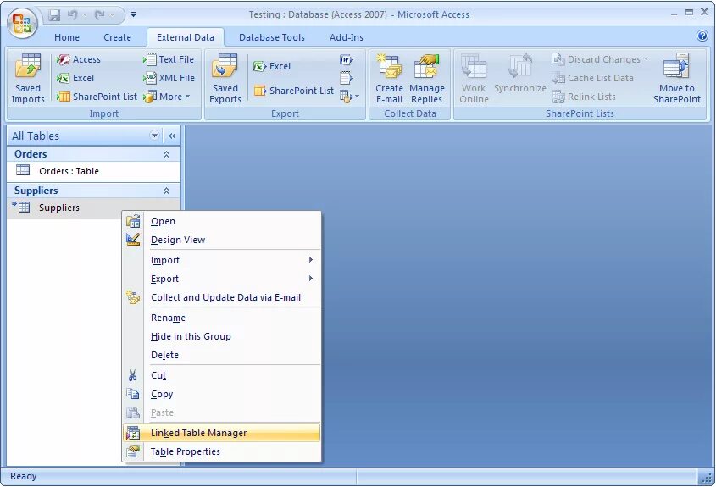Click the Undo arrow icon
Image resolution: width=716 pixels, height=487 pixels.
pos(72,15)
